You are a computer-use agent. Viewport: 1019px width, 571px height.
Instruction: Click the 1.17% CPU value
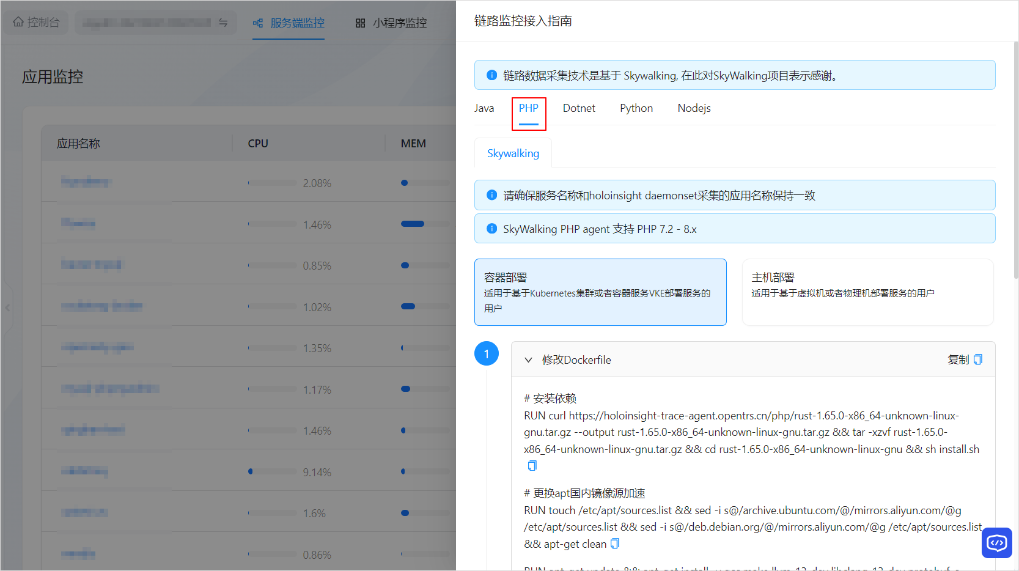point(317,389)
